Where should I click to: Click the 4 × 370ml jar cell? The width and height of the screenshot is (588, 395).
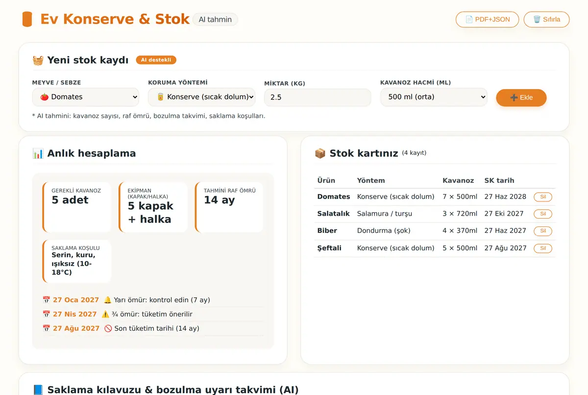pyautogui.click(x=460, y=231)
